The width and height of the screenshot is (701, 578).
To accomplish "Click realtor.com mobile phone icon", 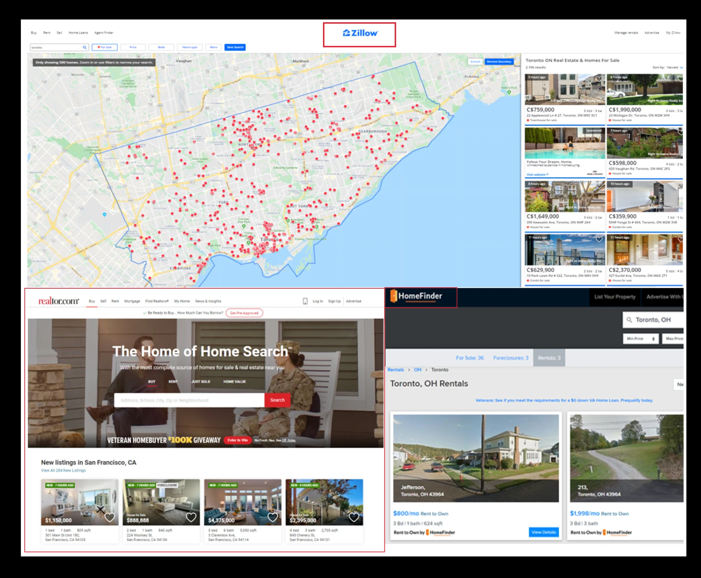I will (x=305, y=301).
